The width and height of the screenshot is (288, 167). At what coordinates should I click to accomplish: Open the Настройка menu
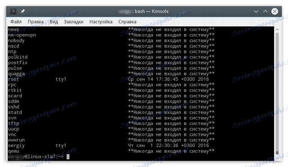pyautogui.click(x=101, y=22)
